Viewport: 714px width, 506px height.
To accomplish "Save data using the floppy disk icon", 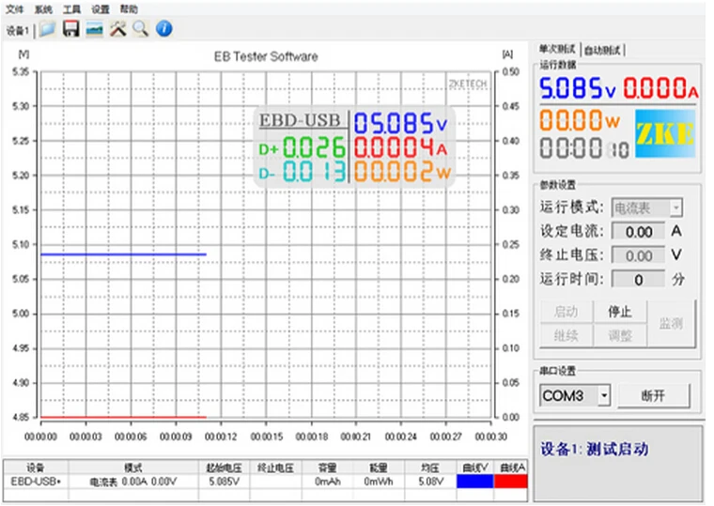I will [x=71, y=29].
